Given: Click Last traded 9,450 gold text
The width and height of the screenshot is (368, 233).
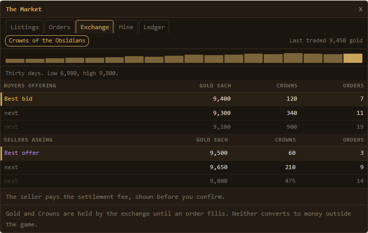Looking at the screenshot, I should 326,40.
